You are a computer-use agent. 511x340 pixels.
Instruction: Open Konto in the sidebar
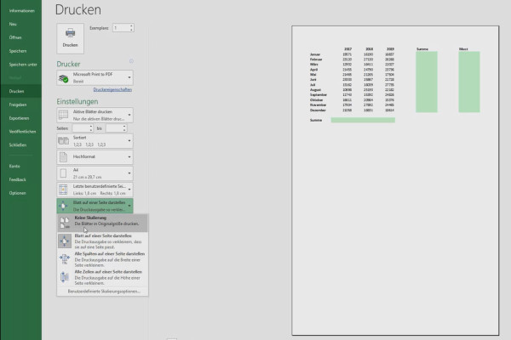(14, 166)
